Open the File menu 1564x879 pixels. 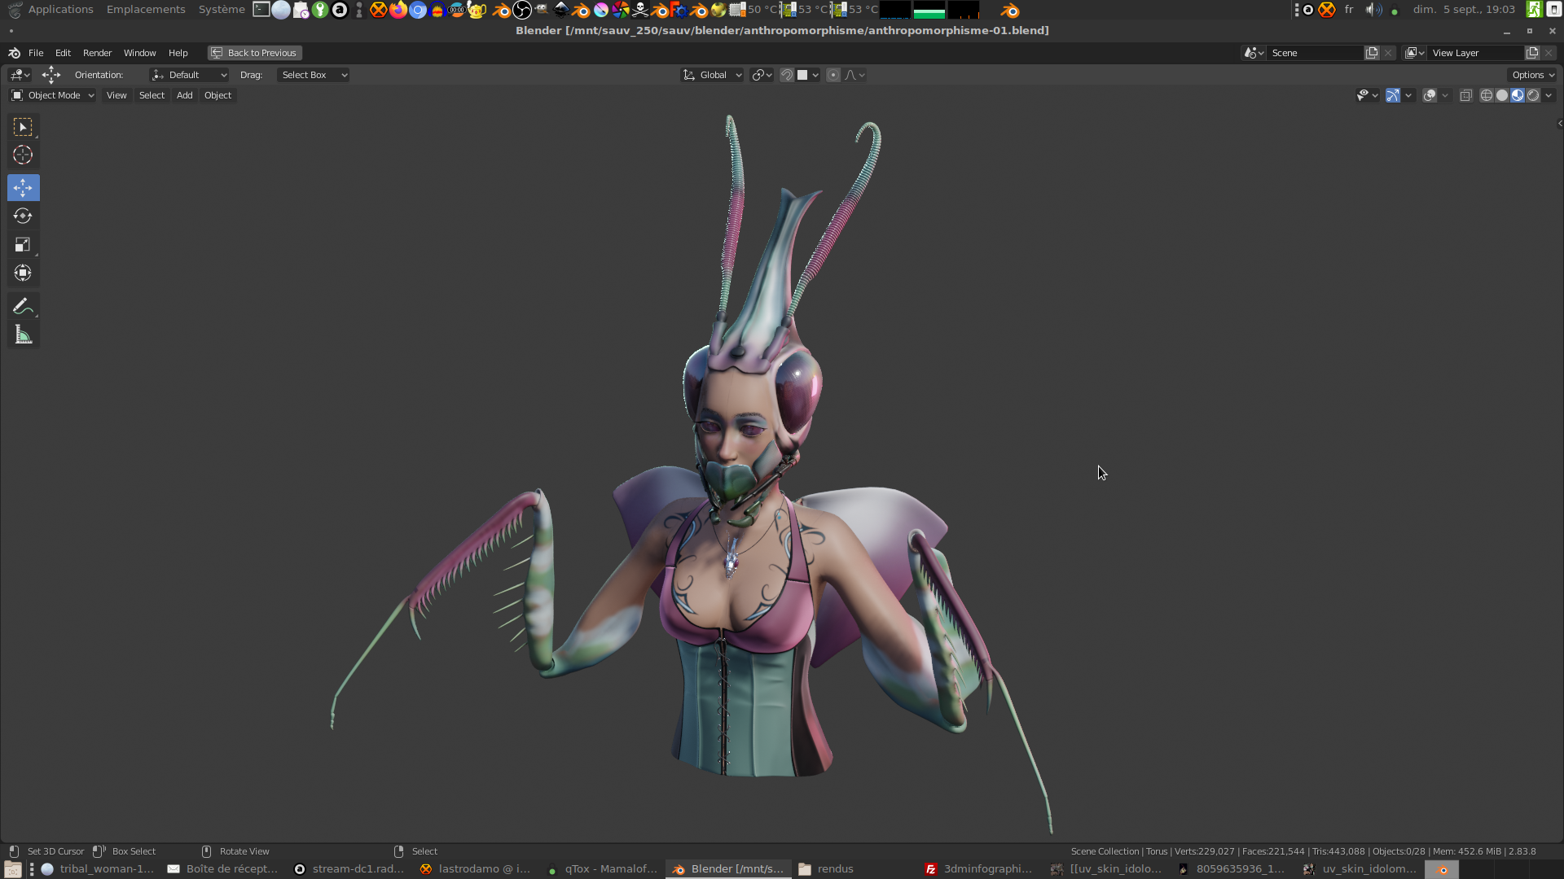click(36, 53)
